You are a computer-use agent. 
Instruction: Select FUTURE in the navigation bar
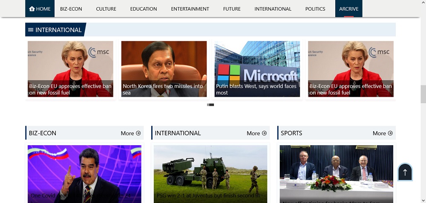232,8
